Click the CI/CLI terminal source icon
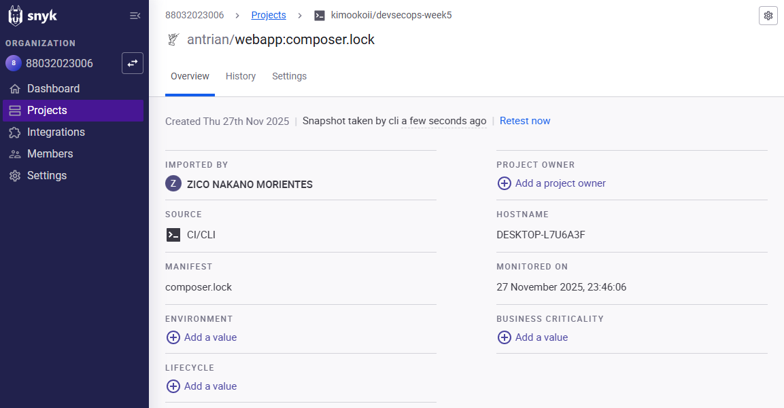Image resolution: width=784 pixels, height=408 pixels. [173, 235]
